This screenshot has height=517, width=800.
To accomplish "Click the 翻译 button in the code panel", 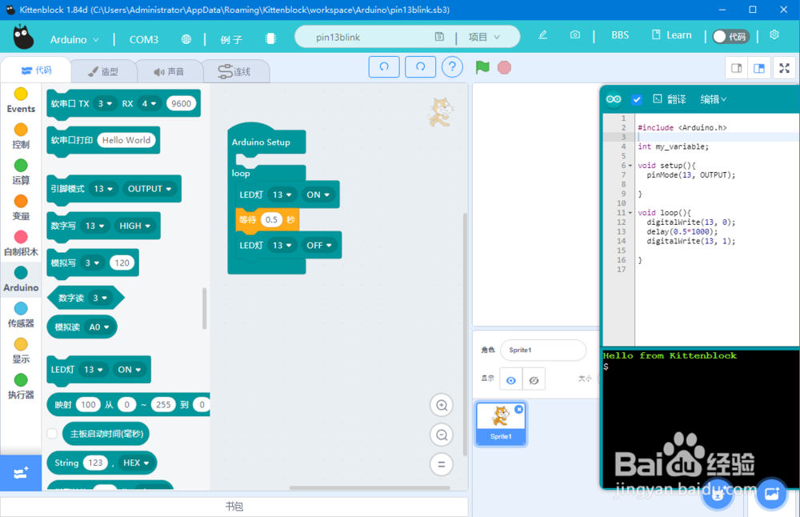I will coord(670,99).
